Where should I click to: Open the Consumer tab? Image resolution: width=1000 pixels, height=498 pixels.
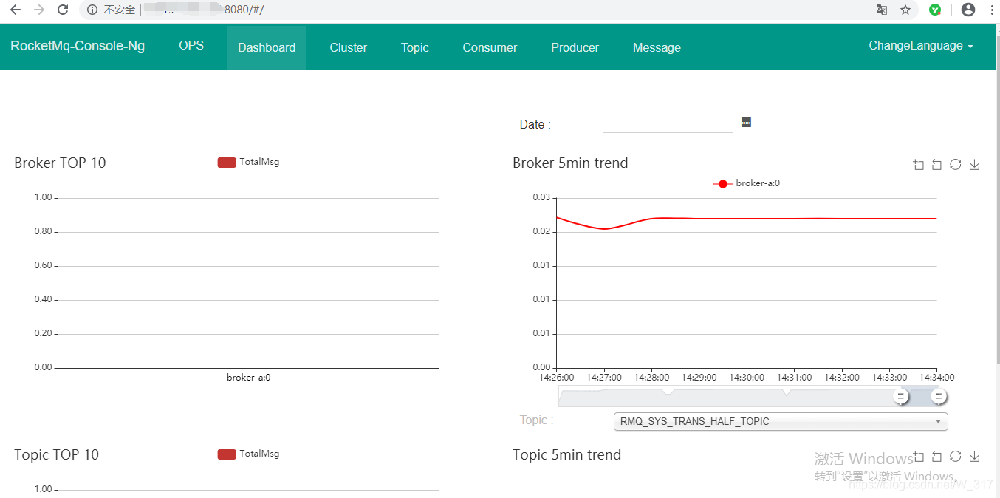click(x=490, y=47)
